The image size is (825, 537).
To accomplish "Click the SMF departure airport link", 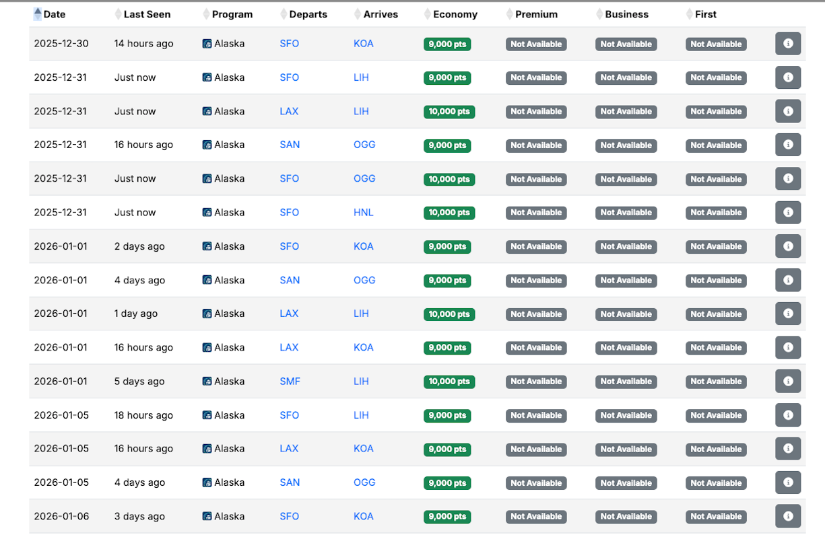I will [290, 382].
